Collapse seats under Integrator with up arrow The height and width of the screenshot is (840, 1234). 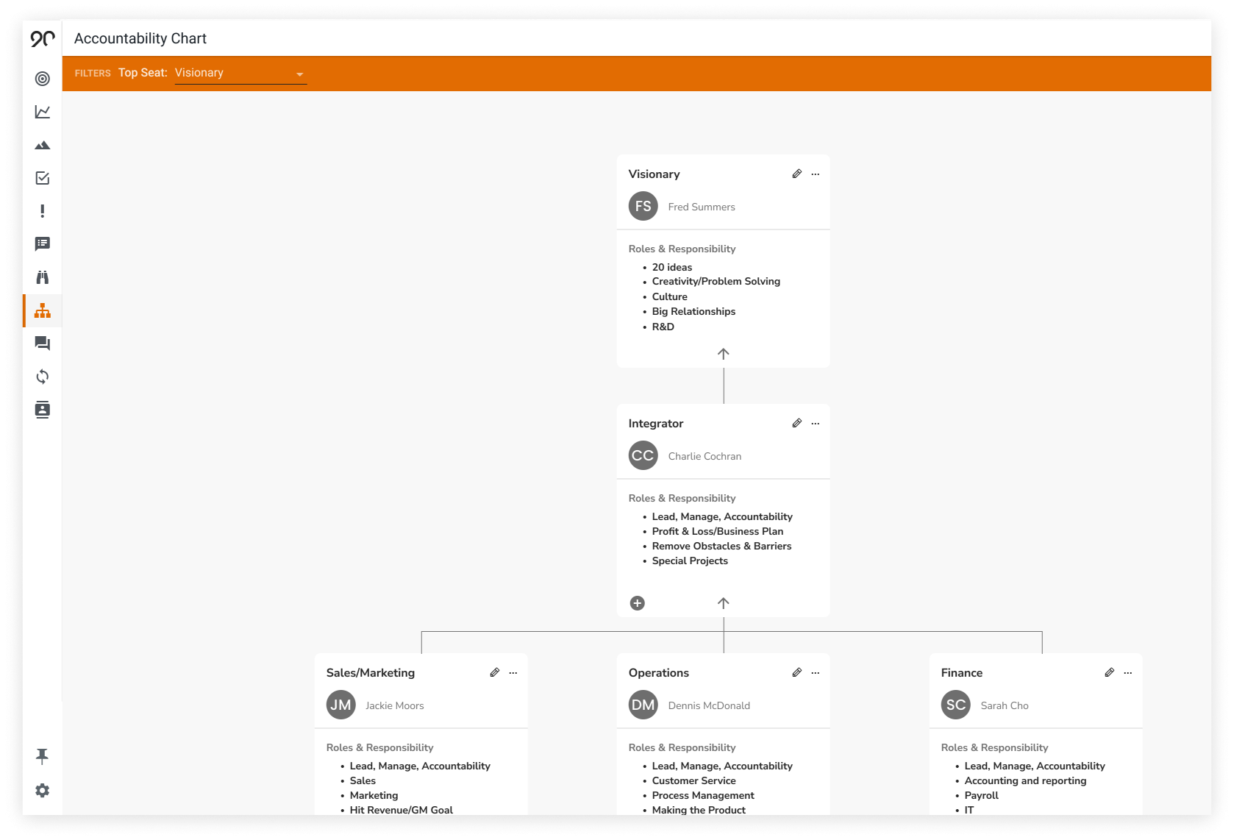tap(724, 603)
